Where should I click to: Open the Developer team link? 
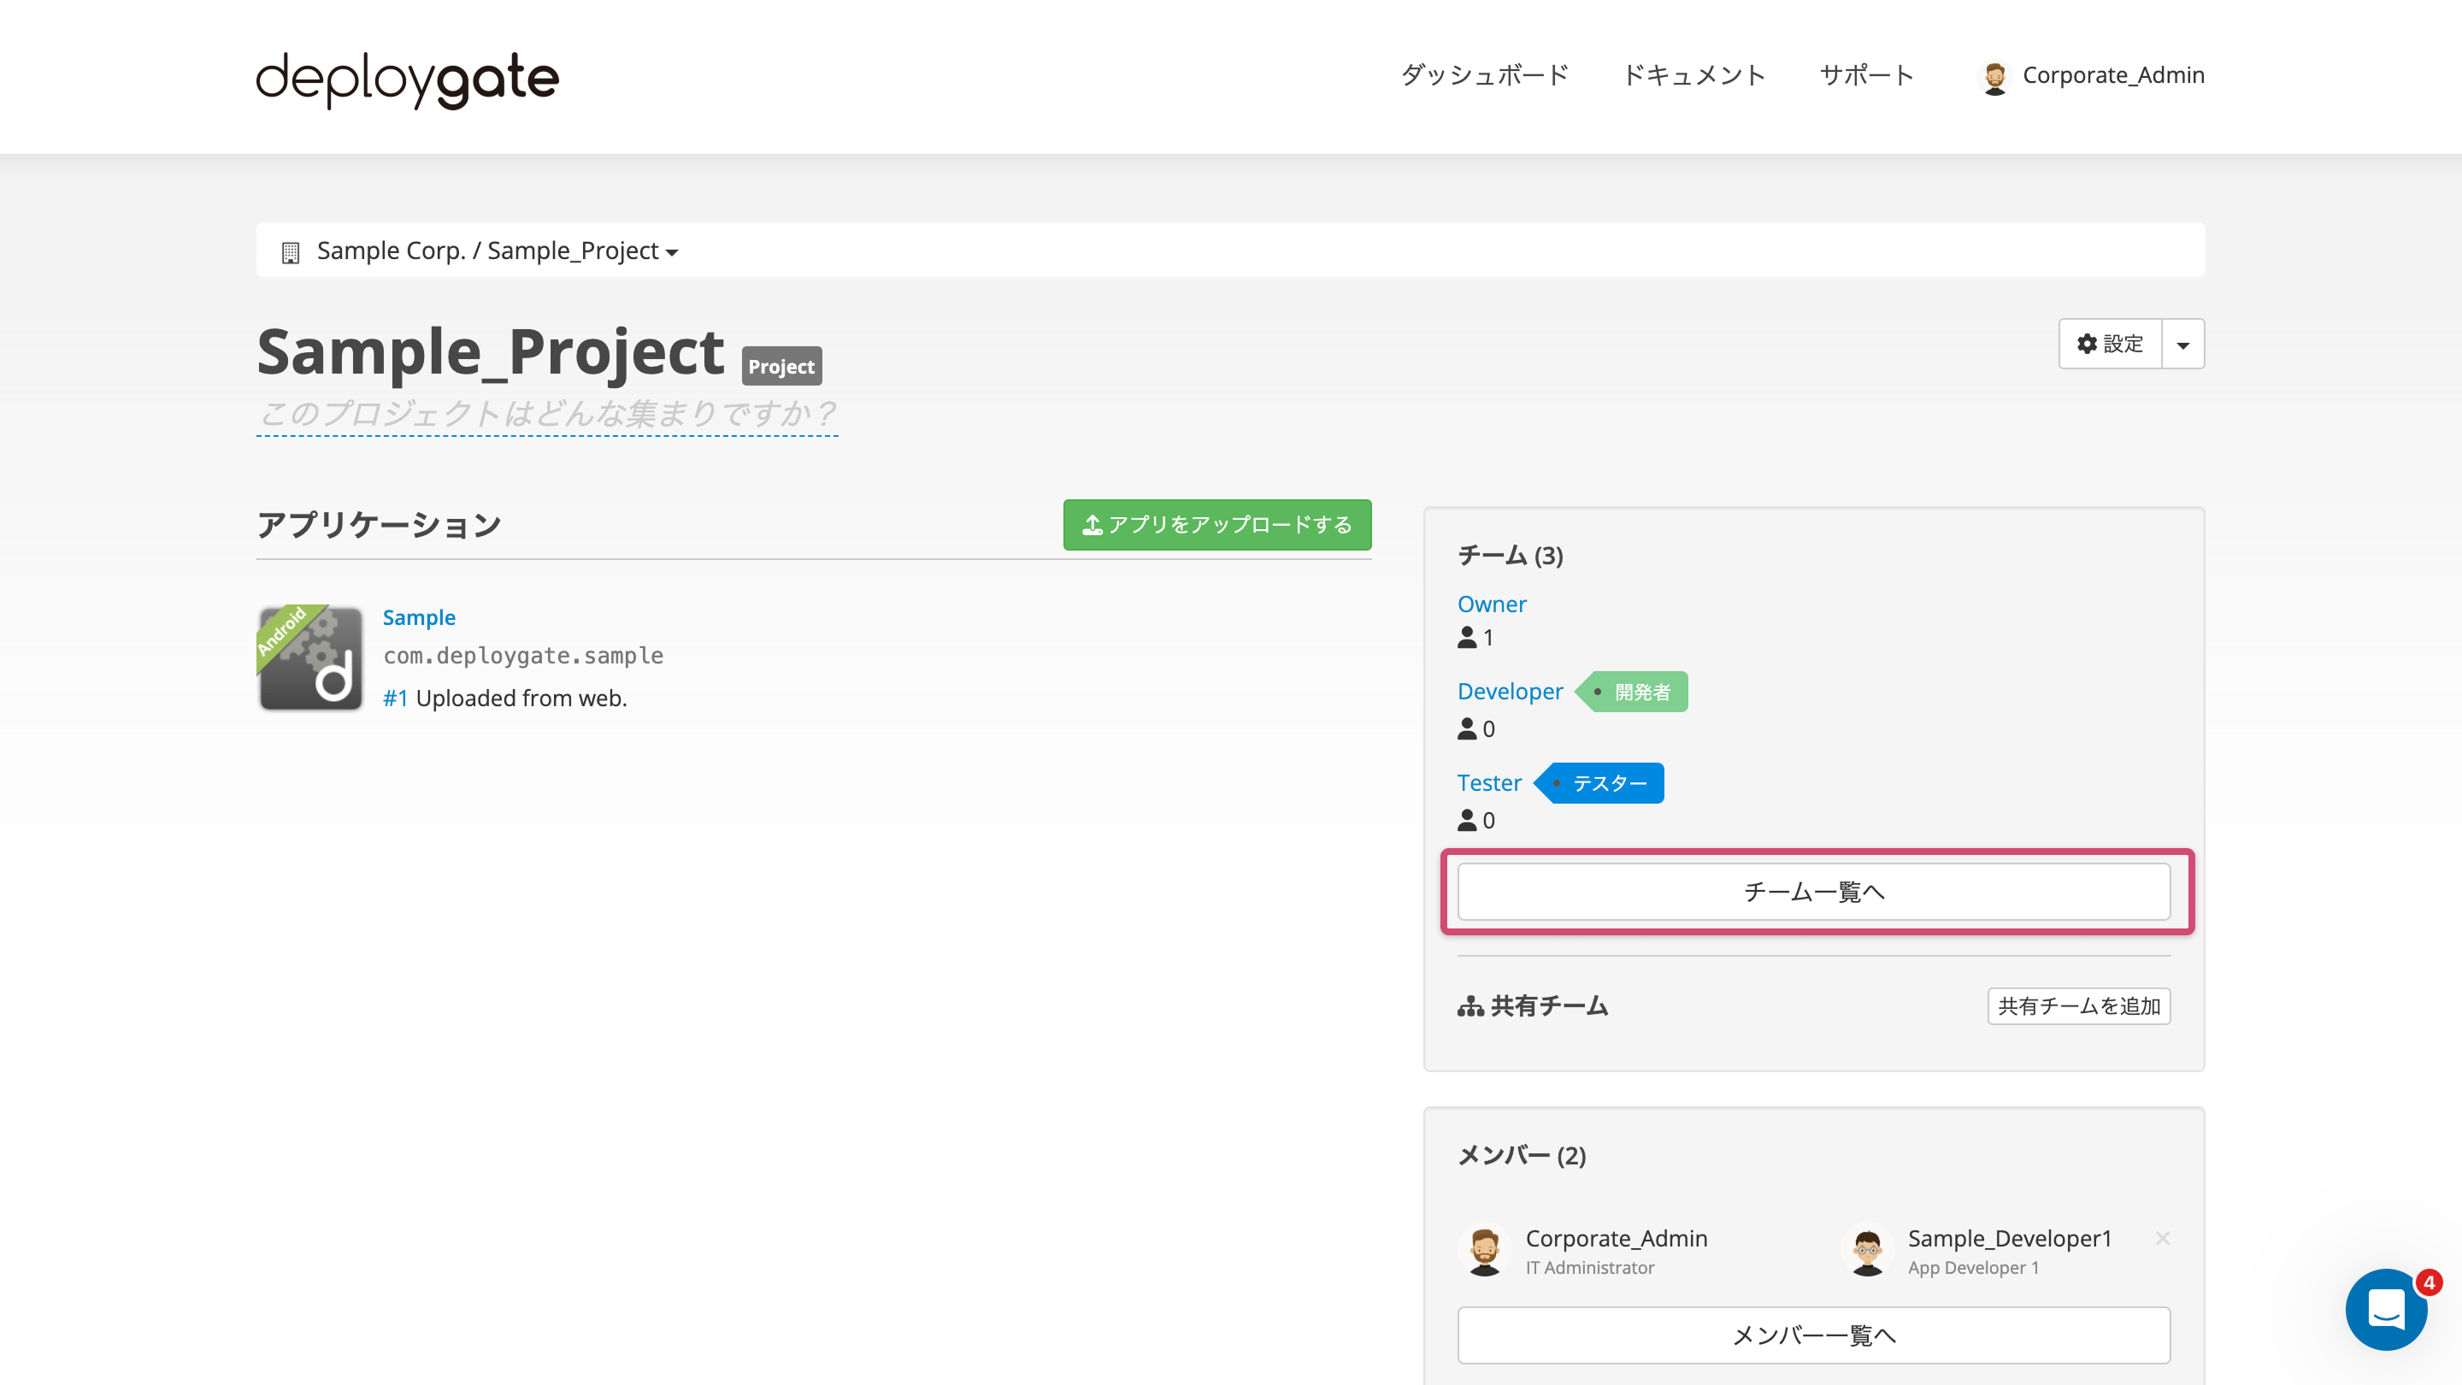click(1509, 691)
